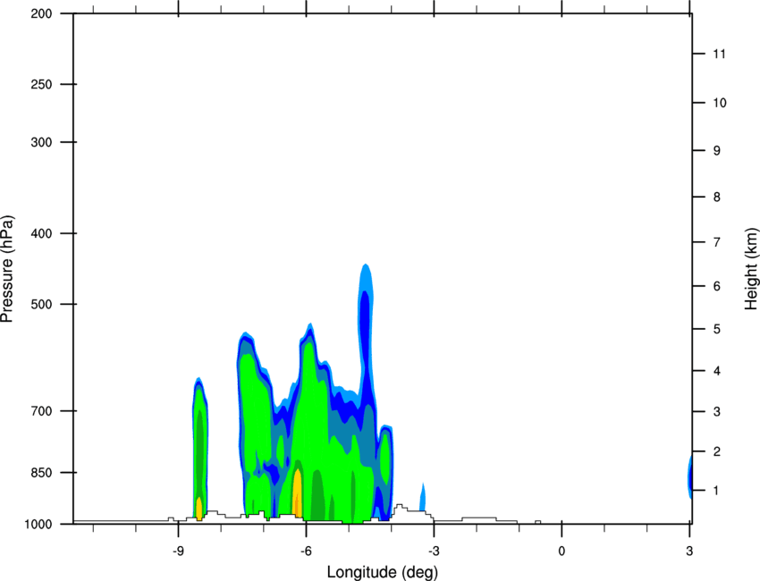This screenshot has width=760, height=581.
Task: Click the Longitude (deg) axis title
Action: (383, 572)
